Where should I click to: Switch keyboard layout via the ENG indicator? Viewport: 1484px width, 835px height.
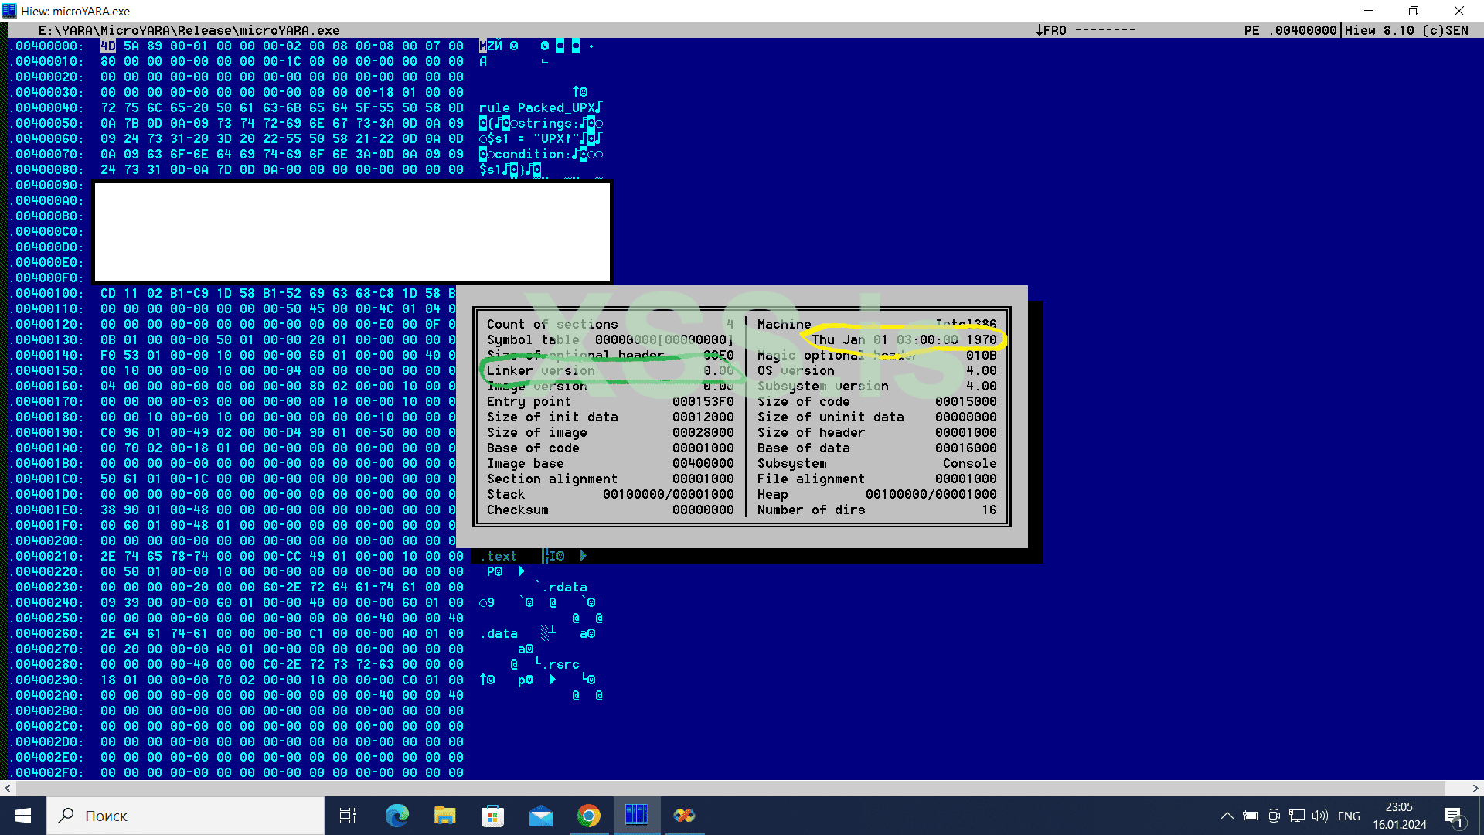tap(1349, 816)
